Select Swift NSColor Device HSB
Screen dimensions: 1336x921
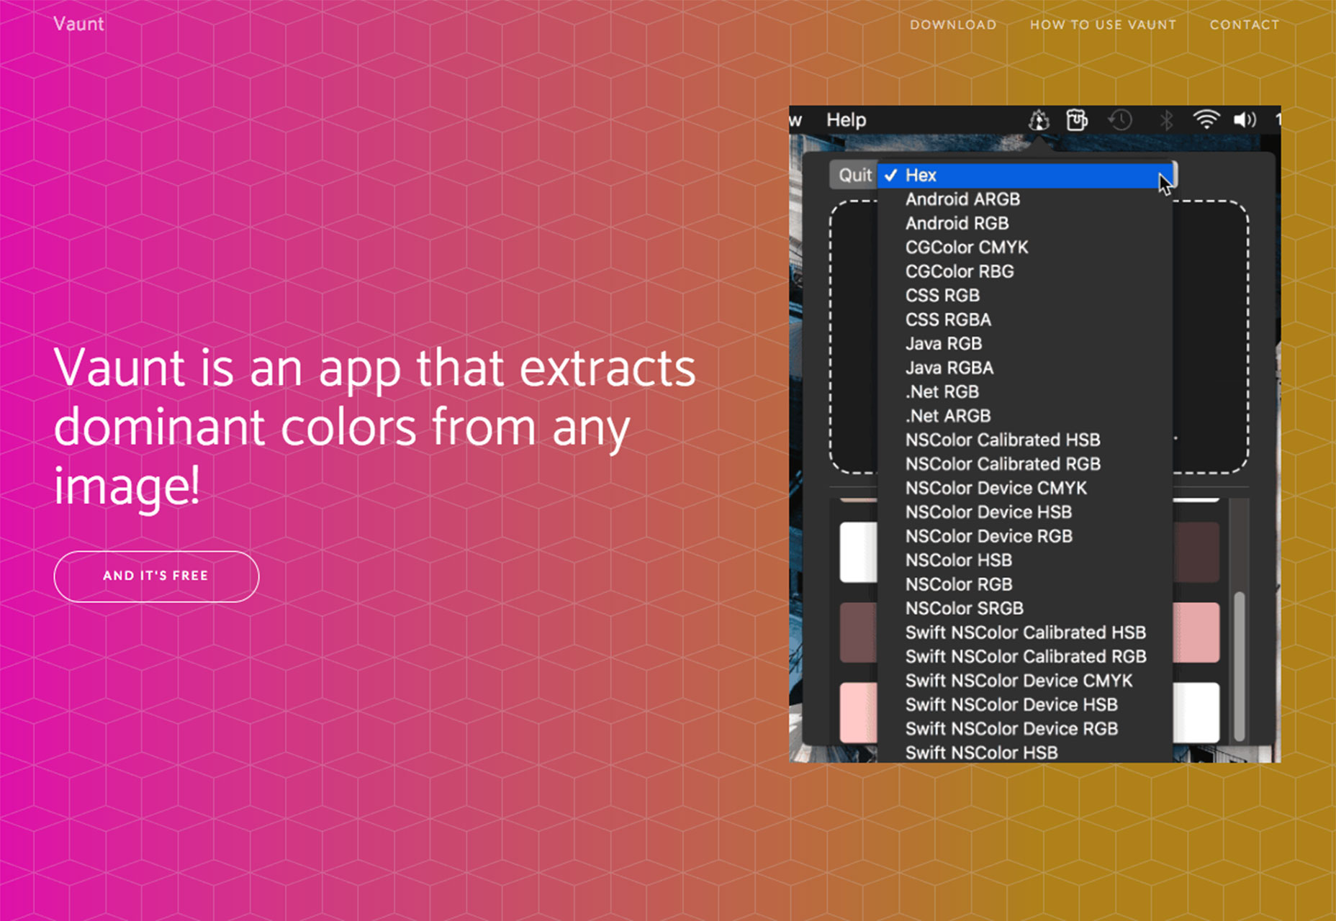pyautogui.click(x=1025, y=706)
